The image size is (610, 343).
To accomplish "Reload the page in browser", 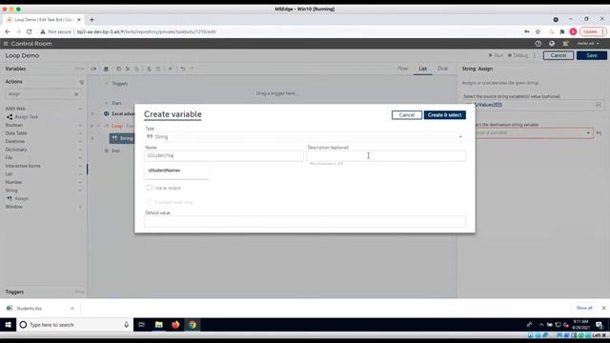I will (x=30, y=31).
